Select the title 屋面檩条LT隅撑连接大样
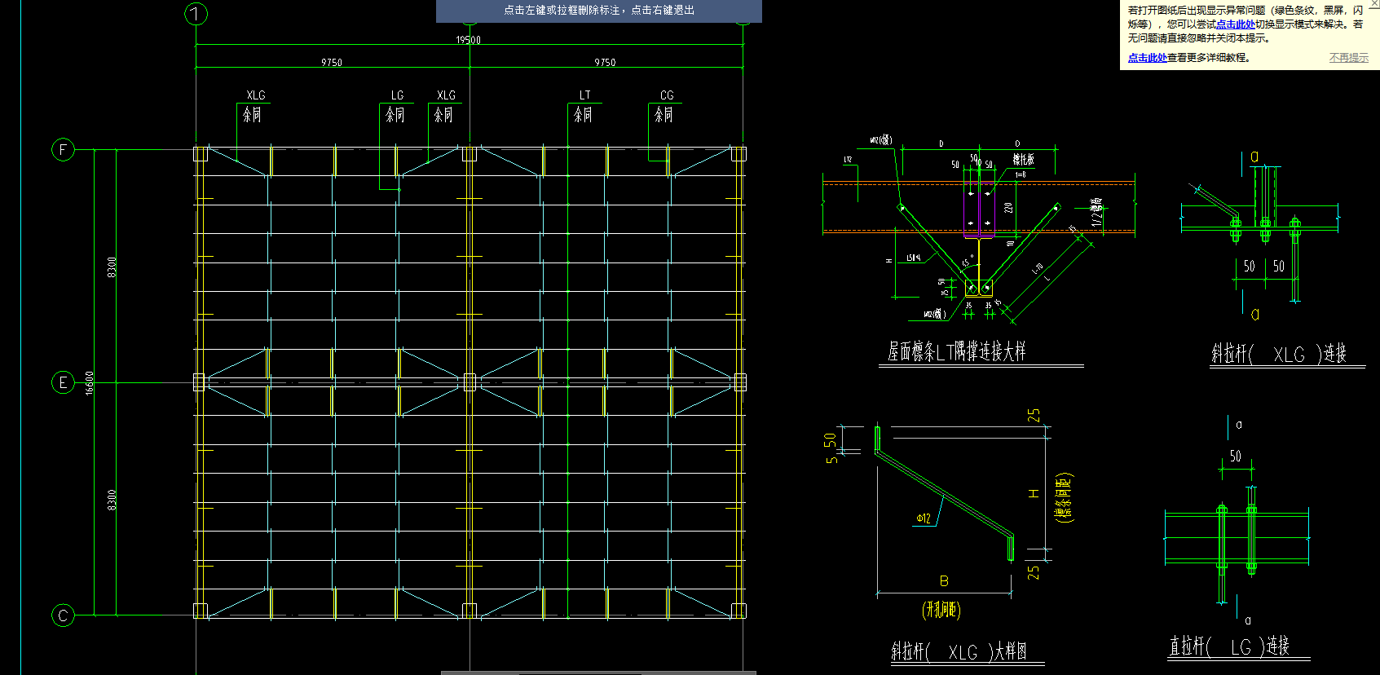Screen dimensions: 1380x675 pyautogui.click(x=957, y=351)
